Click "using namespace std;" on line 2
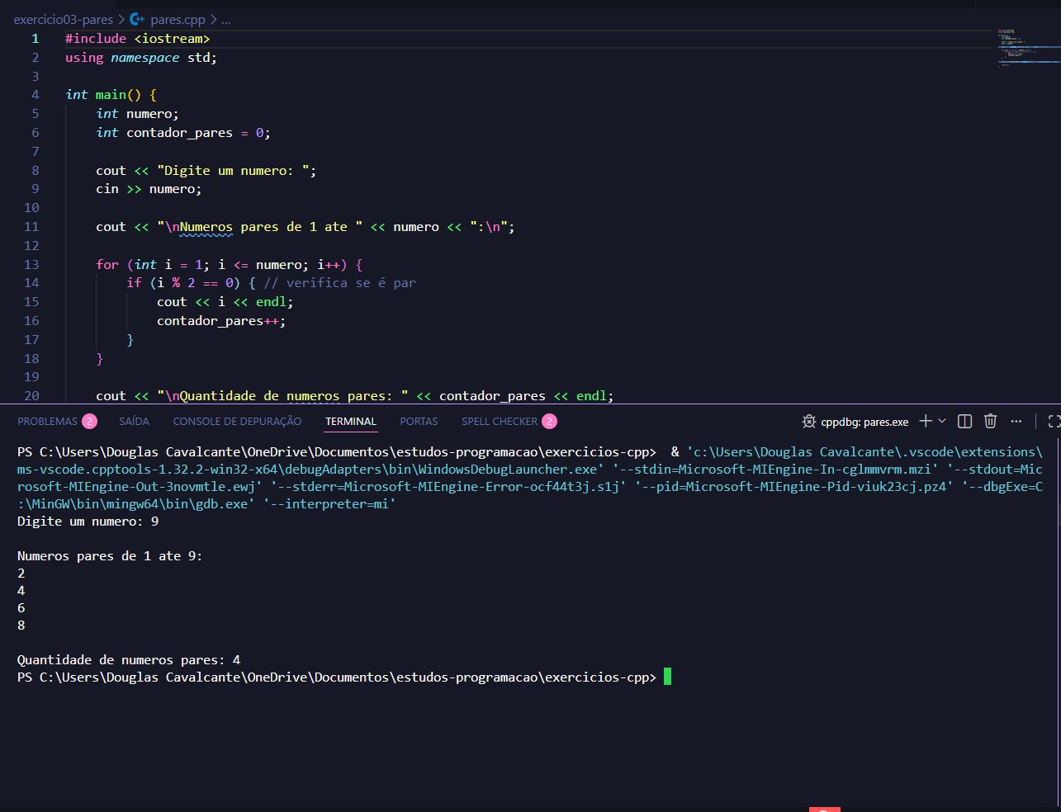The image size is (1061, 812). [141, 58]
